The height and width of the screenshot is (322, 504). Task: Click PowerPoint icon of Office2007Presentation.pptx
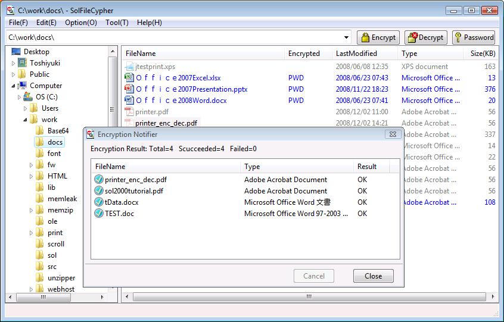point(129,89)
